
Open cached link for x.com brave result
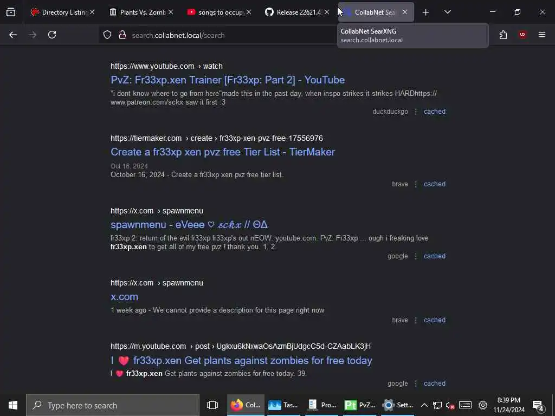[435, 320]
